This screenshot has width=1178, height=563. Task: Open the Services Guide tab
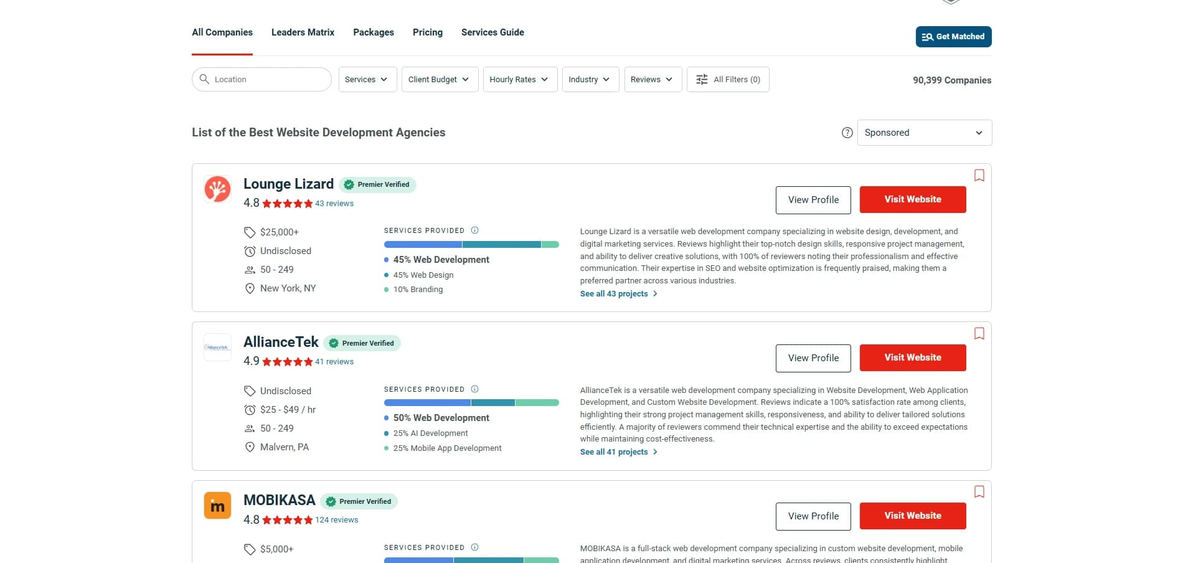[492, 32]
